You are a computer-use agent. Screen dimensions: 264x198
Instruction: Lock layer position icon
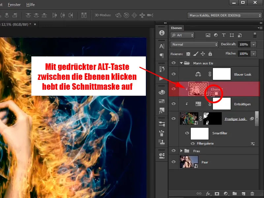click(x=203, y=54)
